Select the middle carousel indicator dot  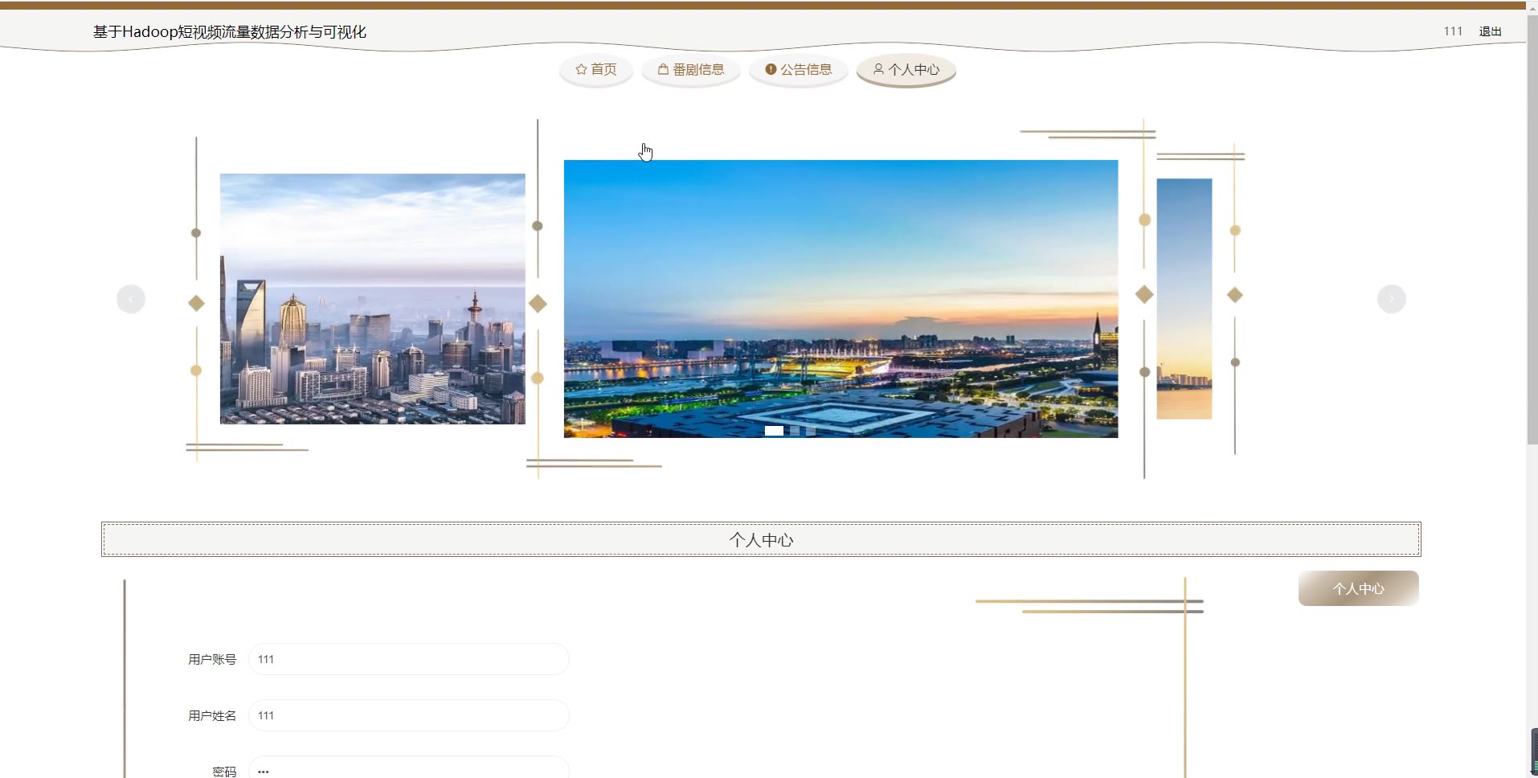(795, 431)
